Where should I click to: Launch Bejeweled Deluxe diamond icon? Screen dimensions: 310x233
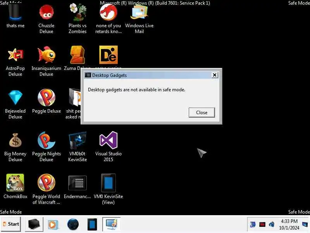coord(15,97)
